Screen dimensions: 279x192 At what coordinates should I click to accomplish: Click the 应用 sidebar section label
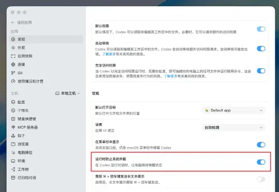[x=14, y=31]
